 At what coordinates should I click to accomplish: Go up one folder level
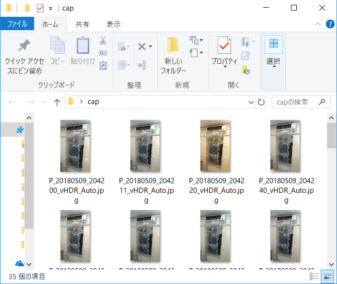point(57,102)
